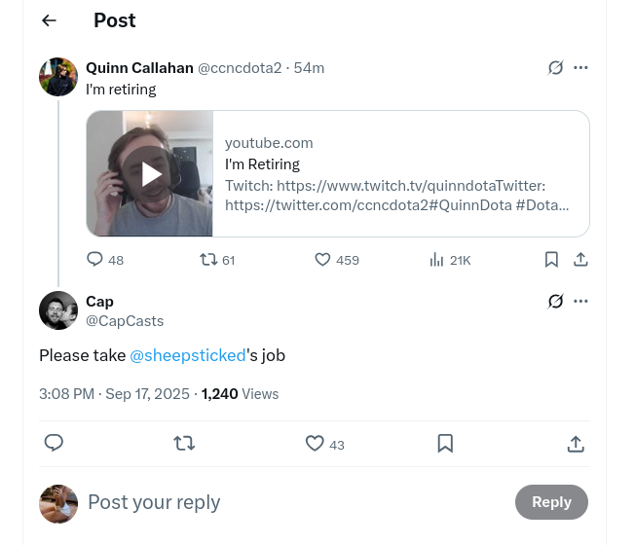Share Quinn Callahan's post
The width and height of the screenshot is (635, 545).
click(580, 259)
